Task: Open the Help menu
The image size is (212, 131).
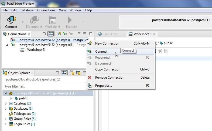Action: coord(88,10)
